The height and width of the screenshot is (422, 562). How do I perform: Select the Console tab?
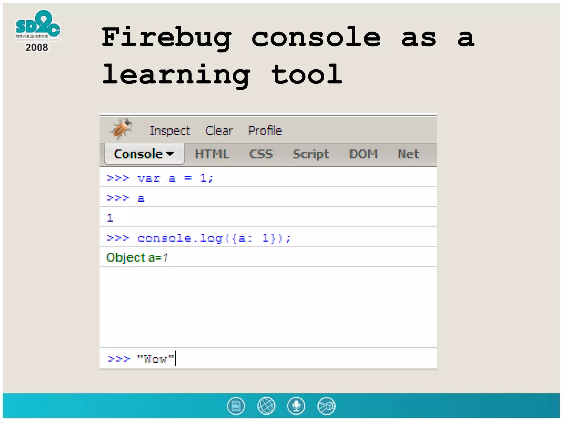click(x=144, y=154)
